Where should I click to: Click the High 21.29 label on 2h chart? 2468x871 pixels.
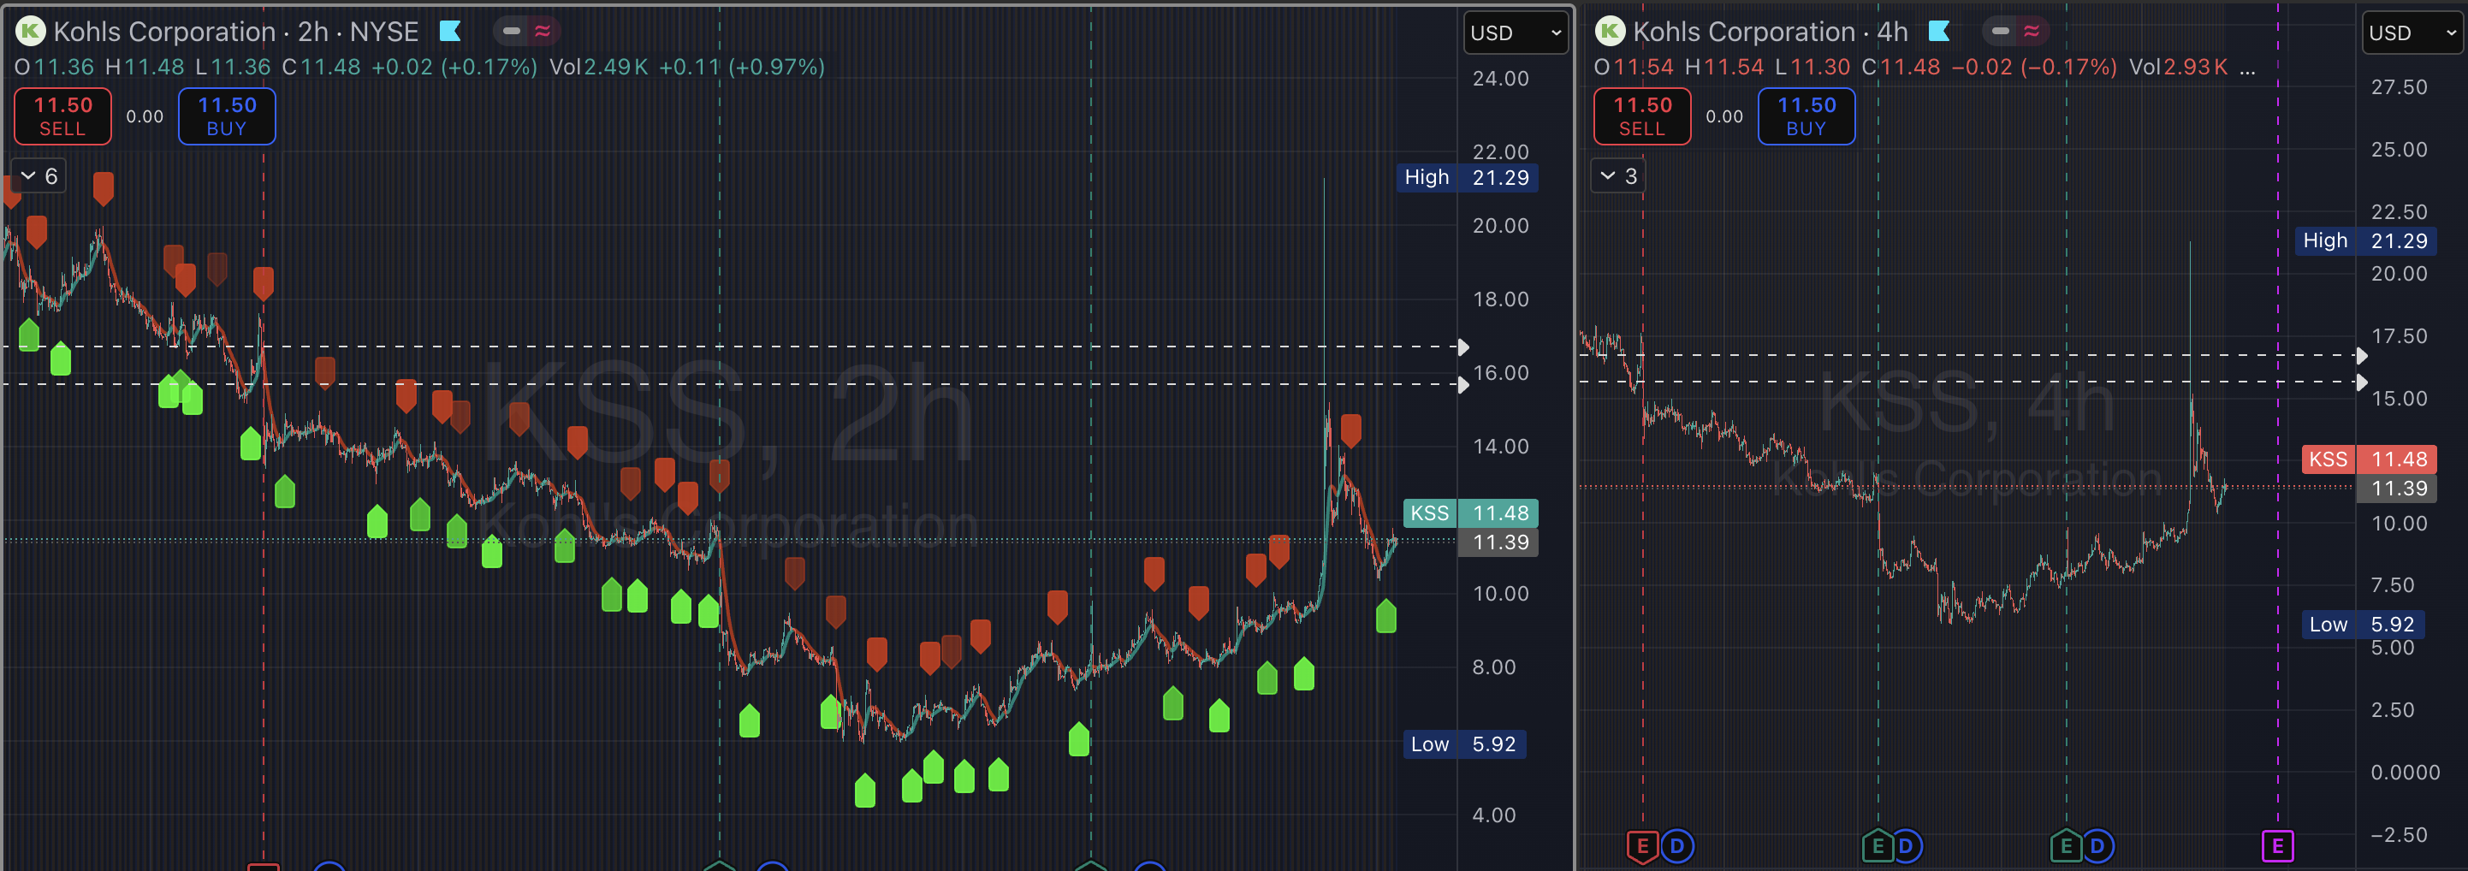(x=1467, y=177)
